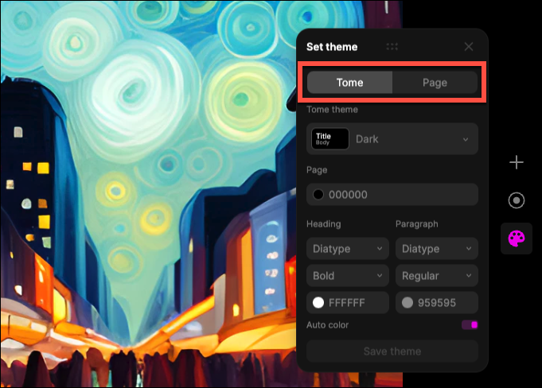Click the Heading label
Screen dimensions: 542x388
point(324,224)
